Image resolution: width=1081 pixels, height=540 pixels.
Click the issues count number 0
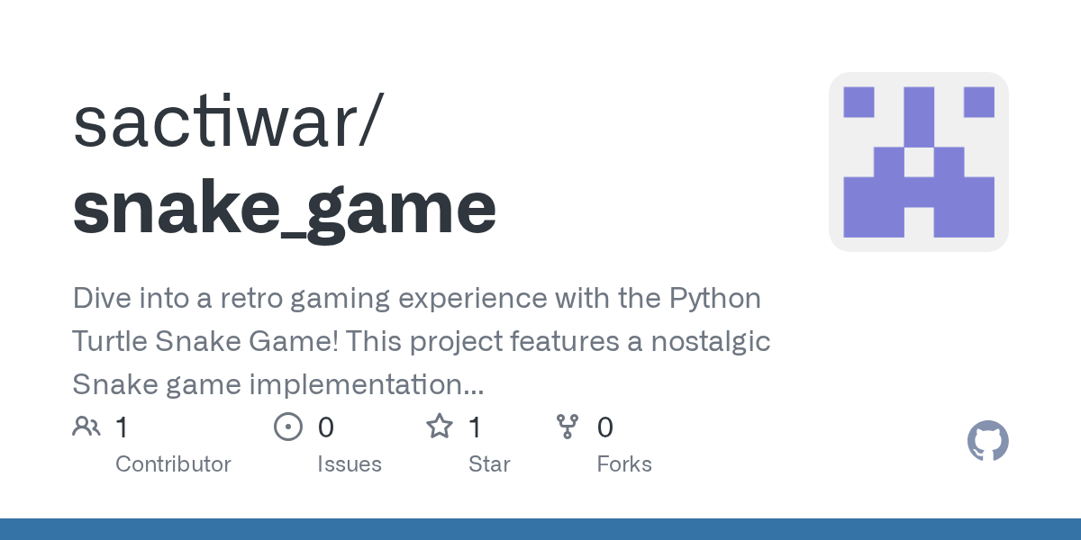tap(325, 427)
